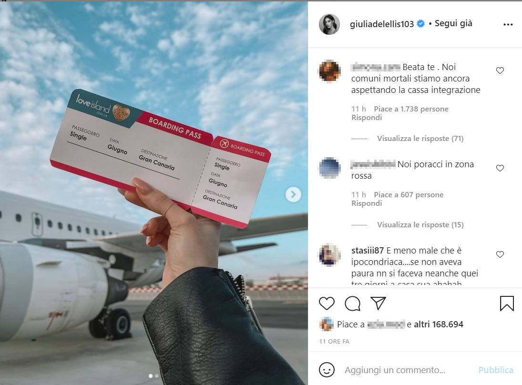Expand 'Visualizza le risposte (15)'
The image size is (522, 385).
point(420,224)
